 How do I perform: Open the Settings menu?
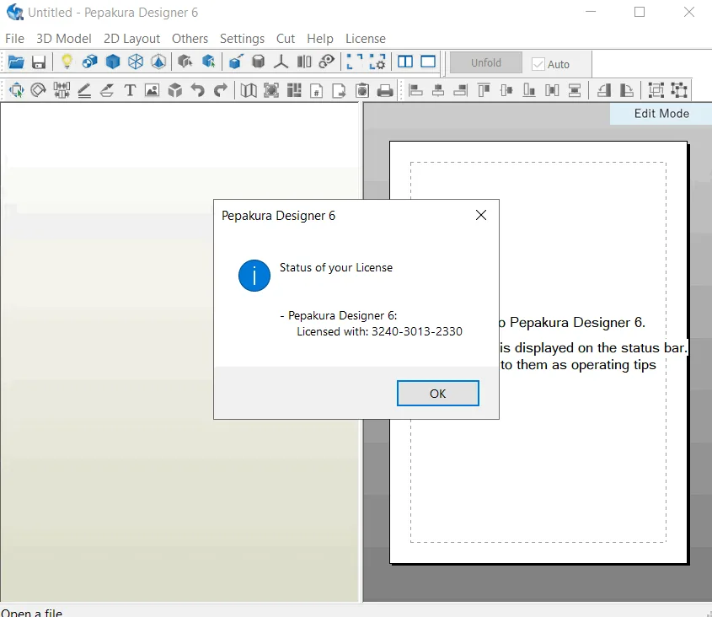[242, 39]
